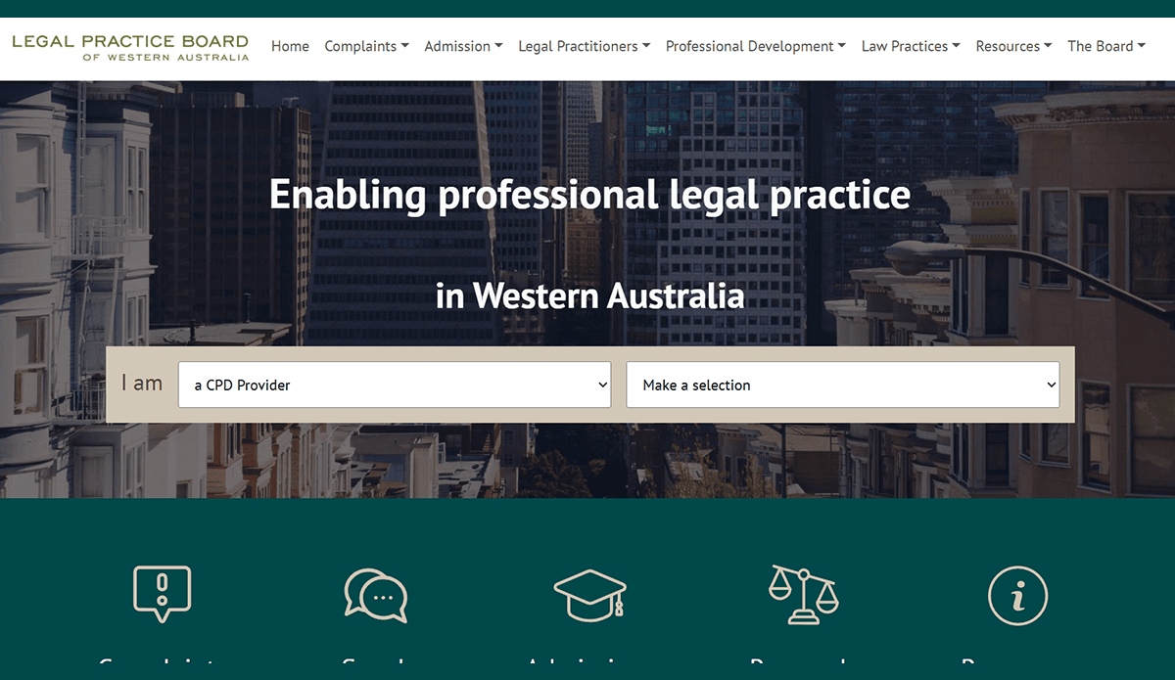Expand the Professional Development menu
This screenshot has height=680, width=1175.
point(756,46)
